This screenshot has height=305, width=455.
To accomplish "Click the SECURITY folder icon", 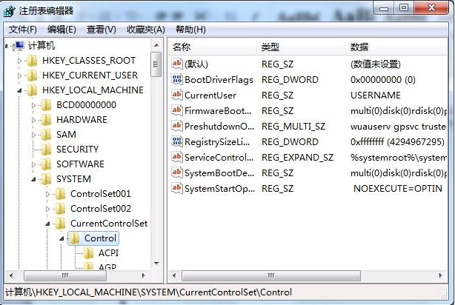I will [x=46, y=150].
